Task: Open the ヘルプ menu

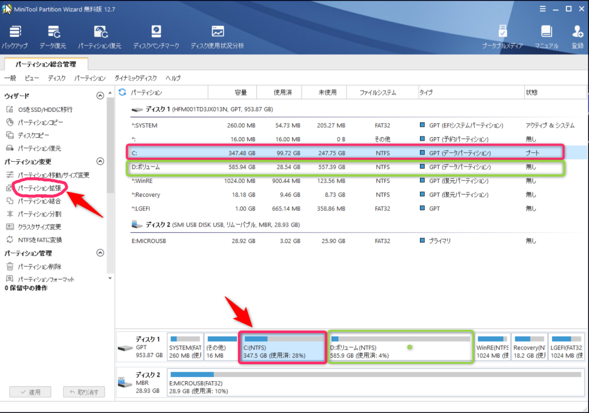Action: click(173, 78)
